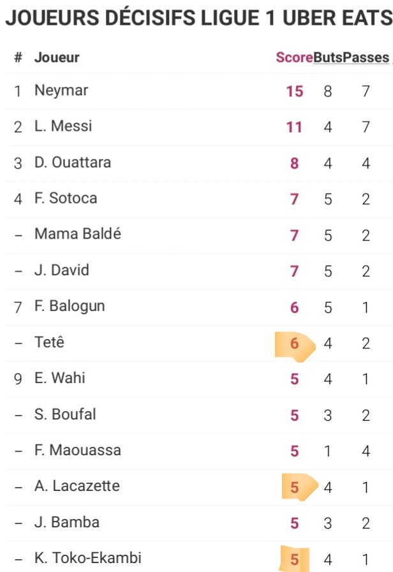Open J. David's player entry

pyautogui.click(x=62, y=271)
